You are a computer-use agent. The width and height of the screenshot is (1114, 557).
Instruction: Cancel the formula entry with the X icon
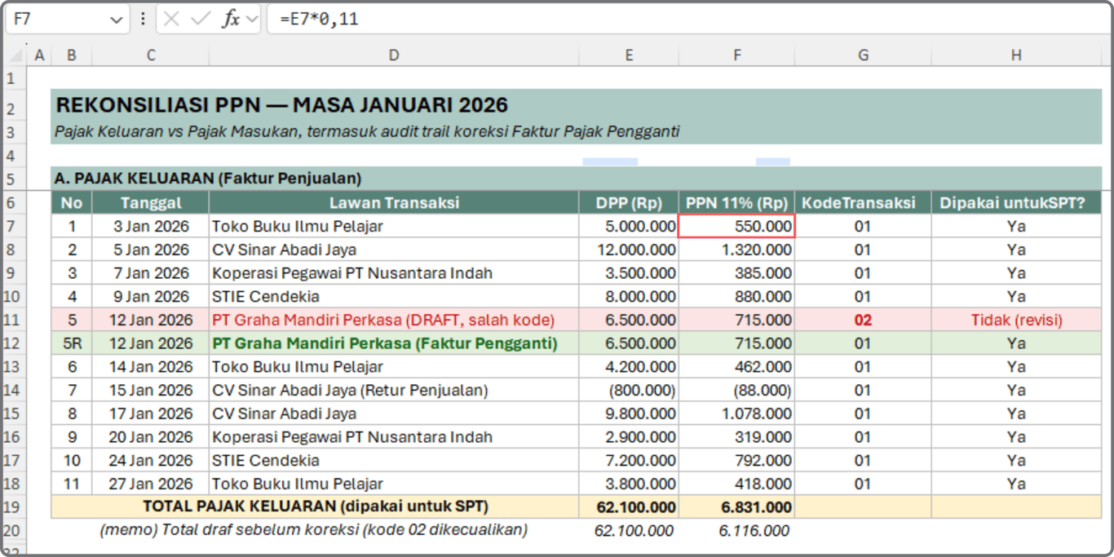171,20
